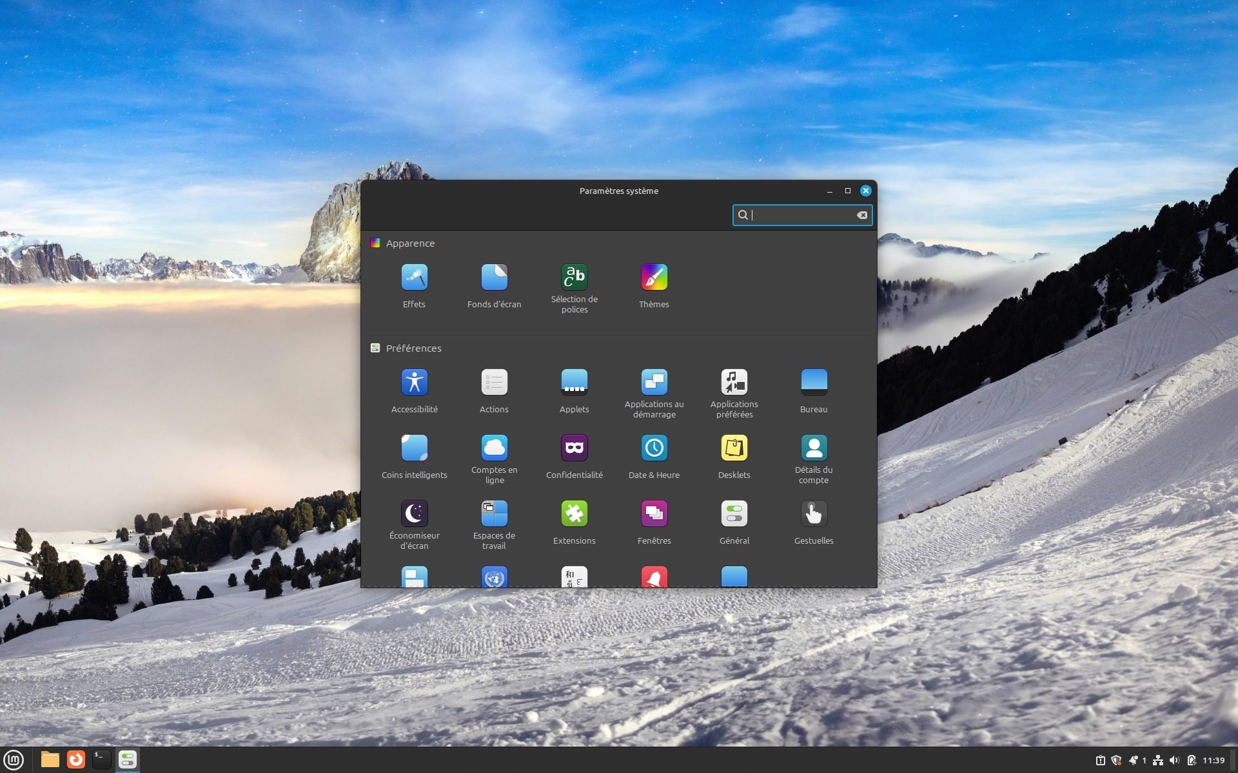
Task: Open the Effets settings
Action: (x=414, y=277)
